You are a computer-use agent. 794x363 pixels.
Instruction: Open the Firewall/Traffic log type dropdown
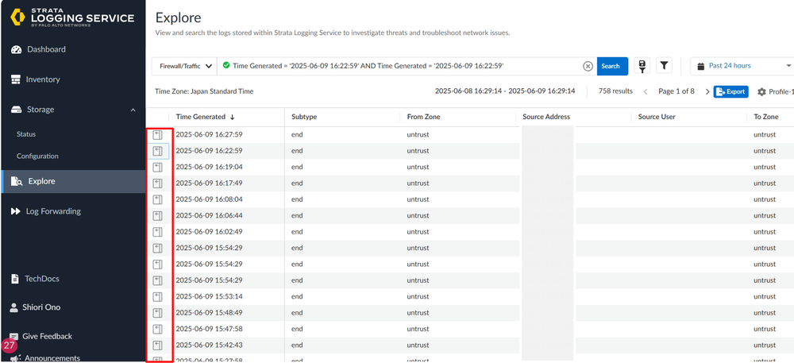coord(184,66)
